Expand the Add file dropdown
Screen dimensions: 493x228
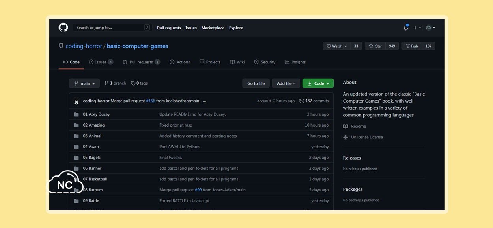tap(286, 83)
